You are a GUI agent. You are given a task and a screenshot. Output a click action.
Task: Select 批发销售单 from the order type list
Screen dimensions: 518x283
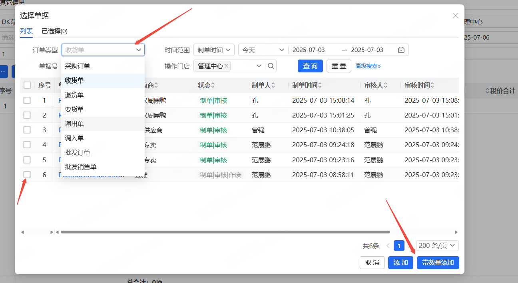pos(103,167)
